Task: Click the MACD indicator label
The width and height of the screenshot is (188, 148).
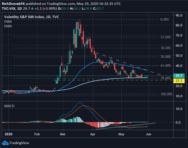Action: pos(9,106)
